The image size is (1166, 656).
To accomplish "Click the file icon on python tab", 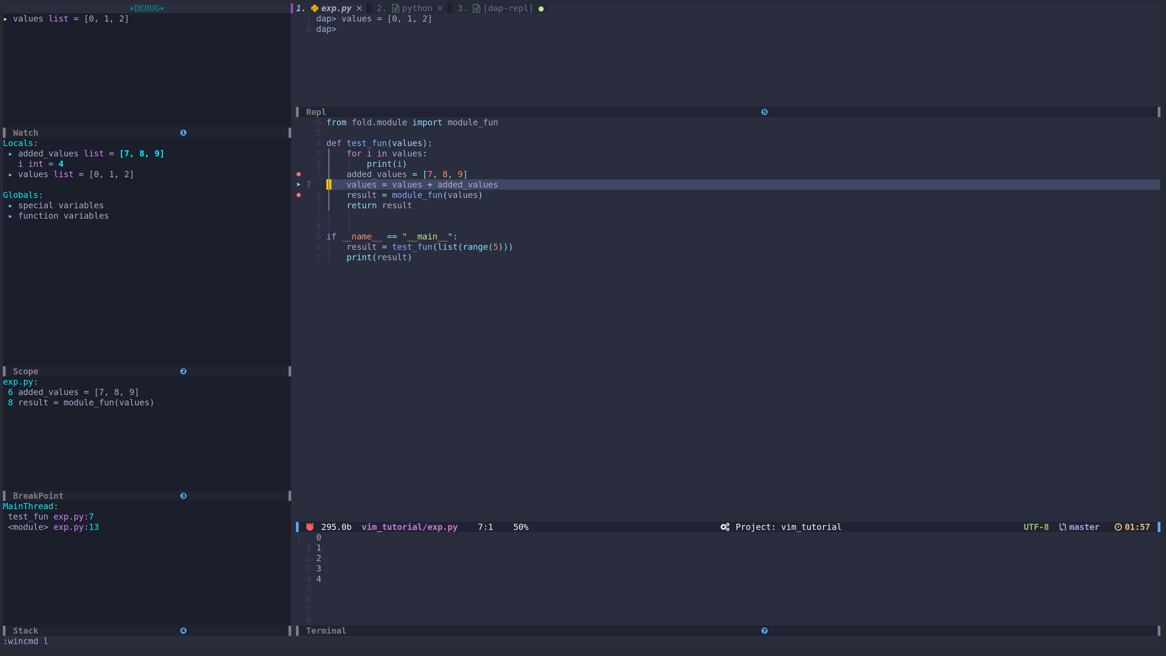I will tap(395, 8).
